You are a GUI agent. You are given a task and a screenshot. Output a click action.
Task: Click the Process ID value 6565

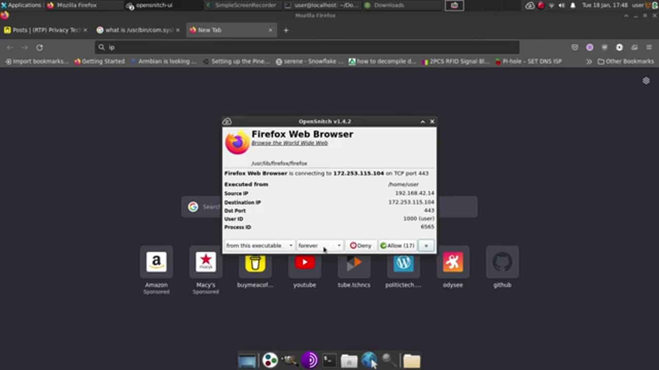coord(427,227)
